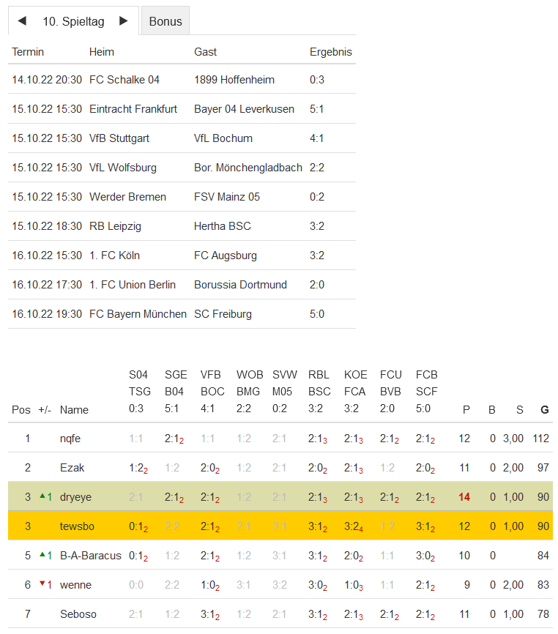The width and height of the screenshot is (558, 634).
Task: Click the Name column header
Action: click(x=74, y=410)
